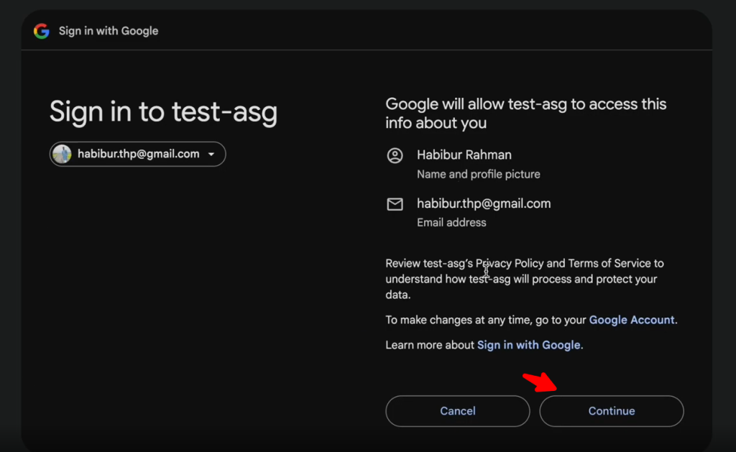Click the "Name and profile picture" label
This screenshot has height=452, width=736.
click(x=478, y=174)
